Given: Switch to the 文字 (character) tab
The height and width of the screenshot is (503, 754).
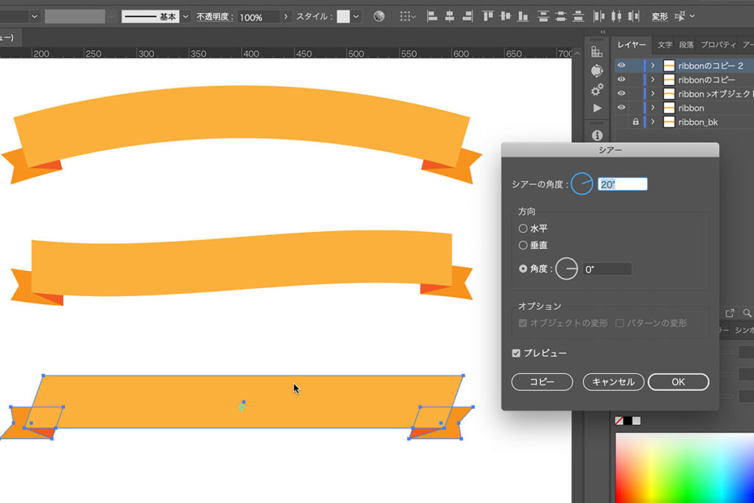Looking at the screenshot, I should click(665, 45).
